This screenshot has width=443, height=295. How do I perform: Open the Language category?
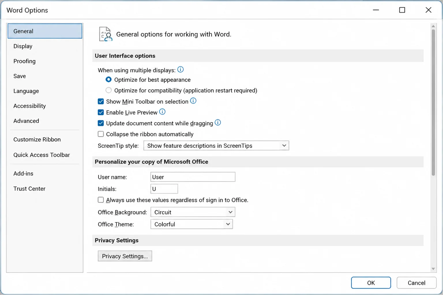(45, 91)
